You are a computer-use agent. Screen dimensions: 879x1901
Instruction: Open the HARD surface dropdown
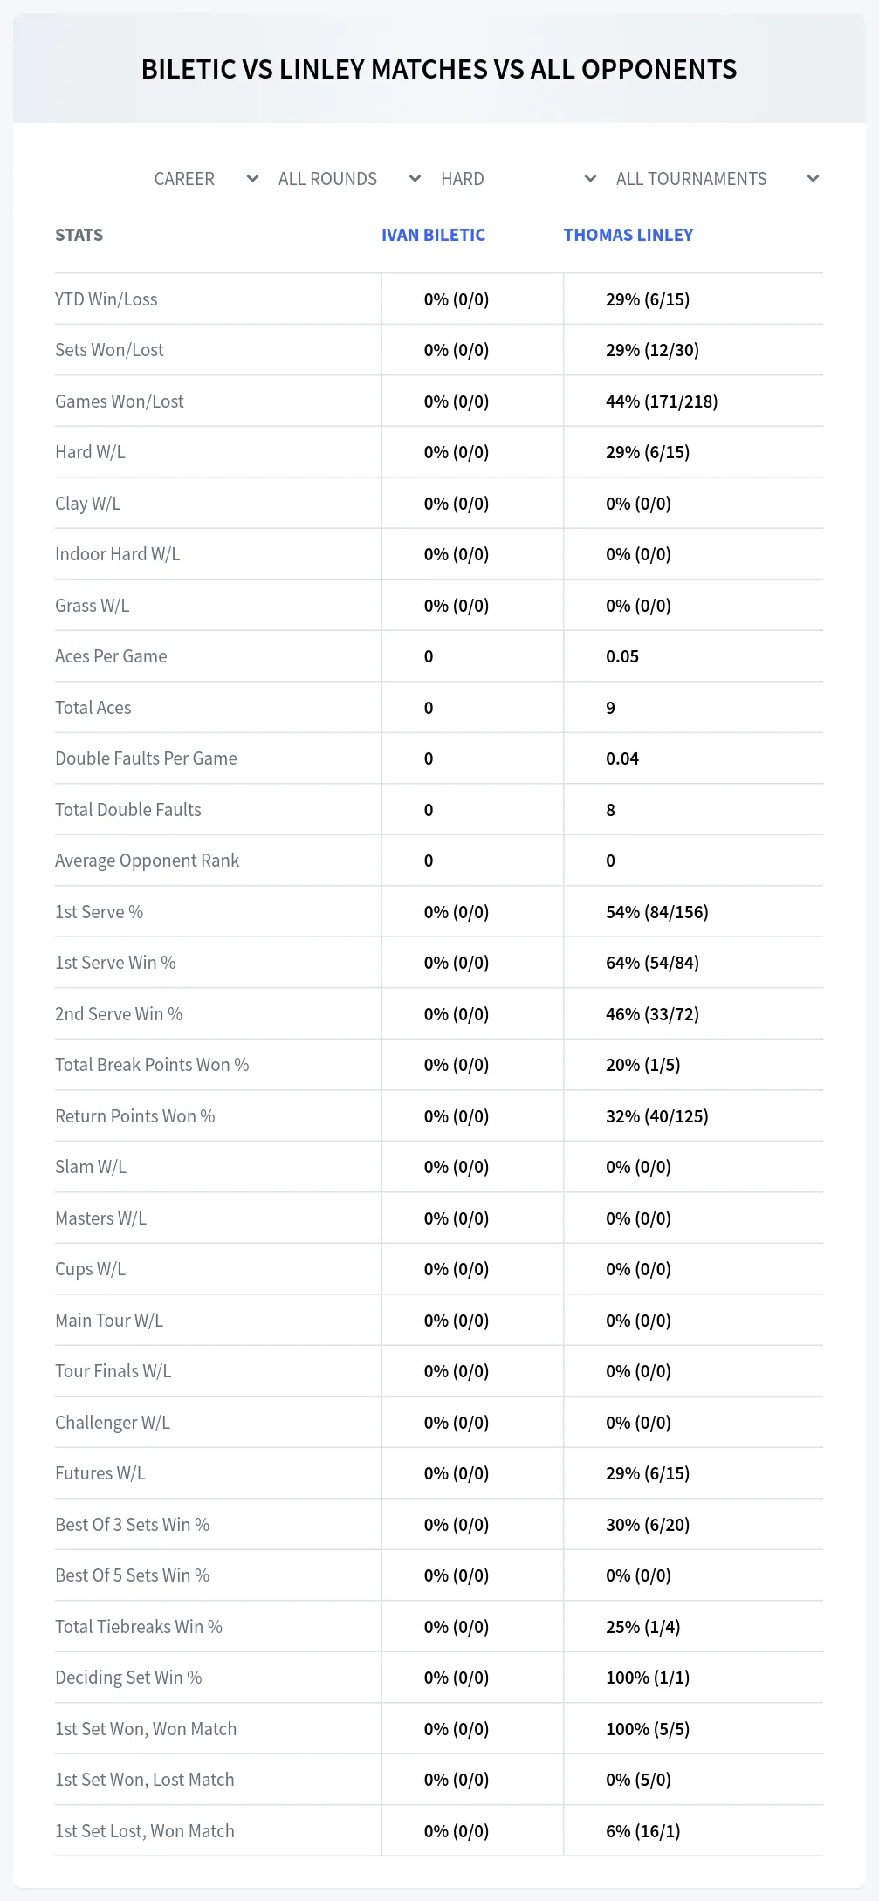[518, 179]
